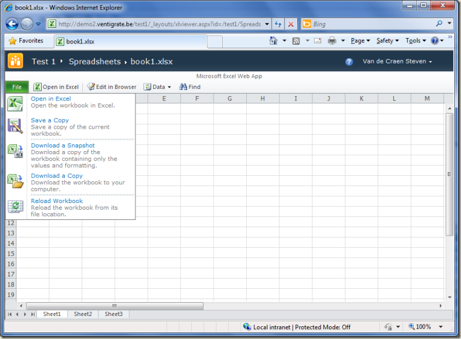Click the Download a Copy link
The height and width of the screenshot is (339, 461).
57,176
